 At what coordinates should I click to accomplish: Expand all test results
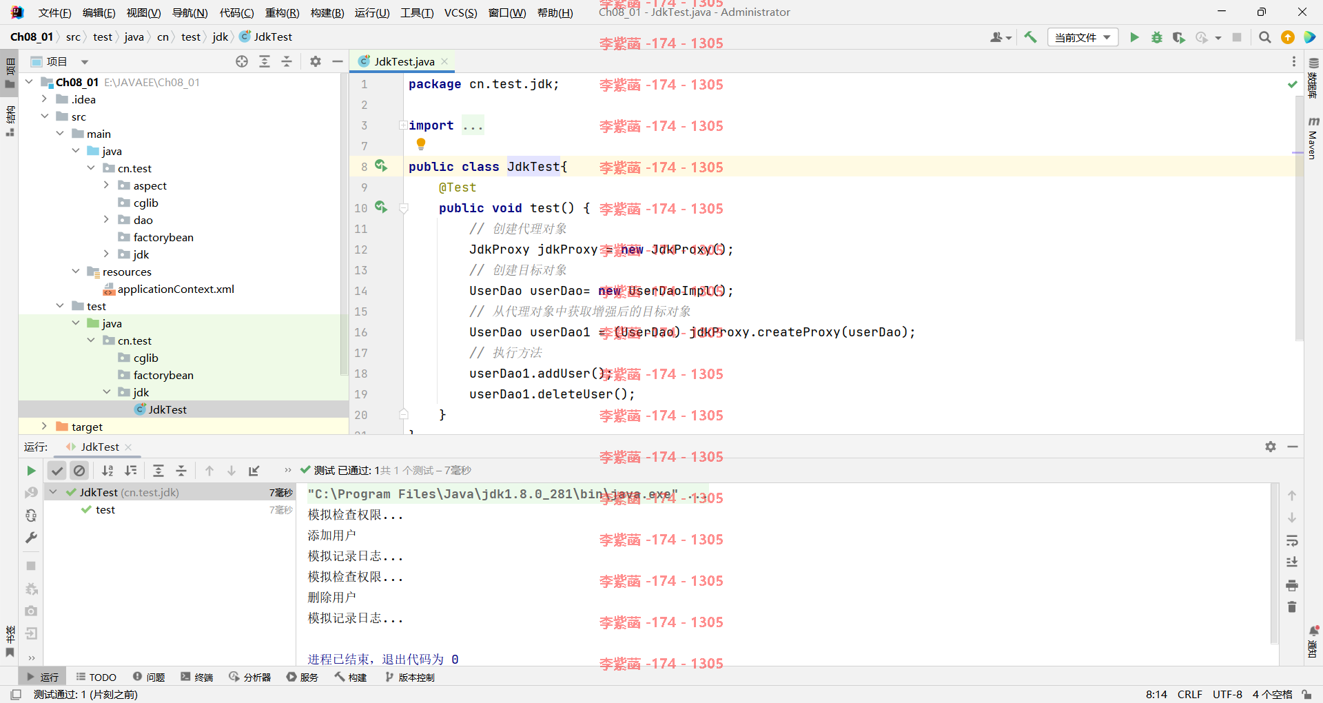click(x=158, y=471)
